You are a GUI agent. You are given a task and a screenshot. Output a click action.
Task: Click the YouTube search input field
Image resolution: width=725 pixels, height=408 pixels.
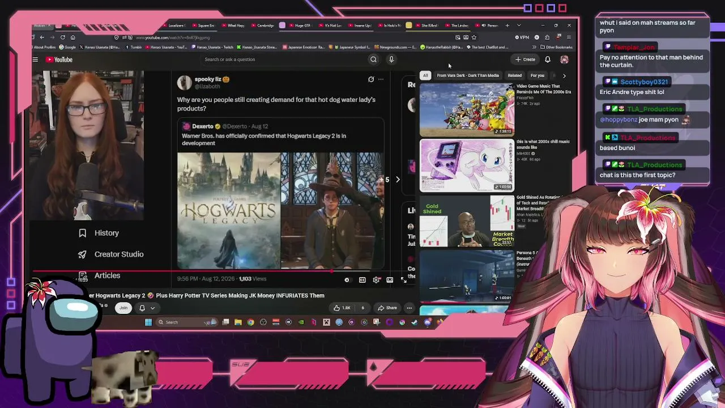[283, 59]
